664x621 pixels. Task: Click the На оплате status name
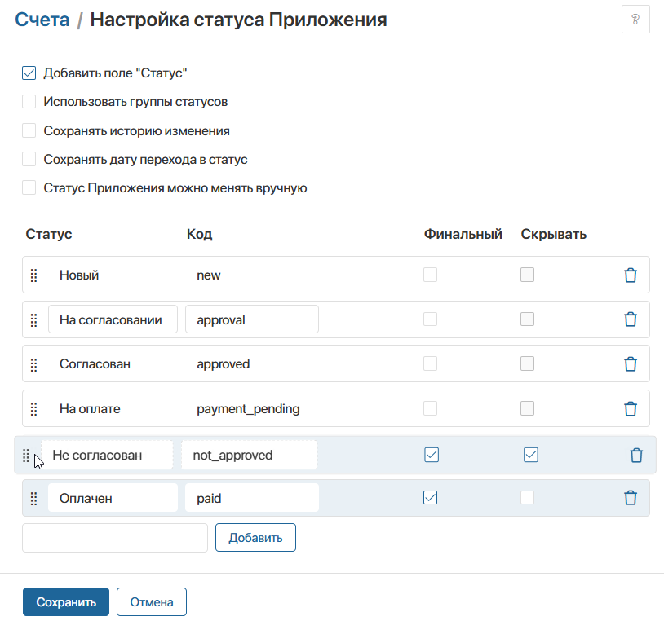coord(90,409)
